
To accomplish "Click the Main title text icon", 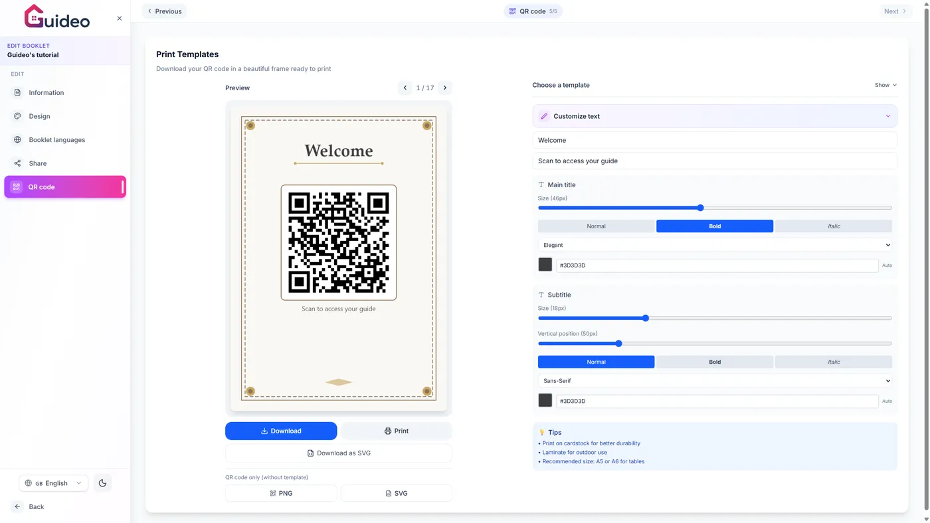I will pos(541,185).
